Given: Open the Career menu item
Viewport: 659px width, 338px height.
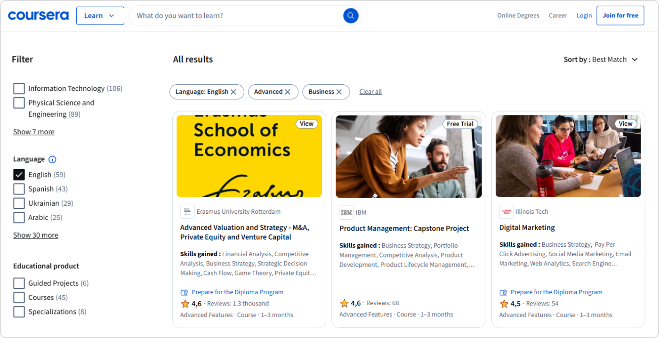Looking at the screenshot, I should pos(558,15).
